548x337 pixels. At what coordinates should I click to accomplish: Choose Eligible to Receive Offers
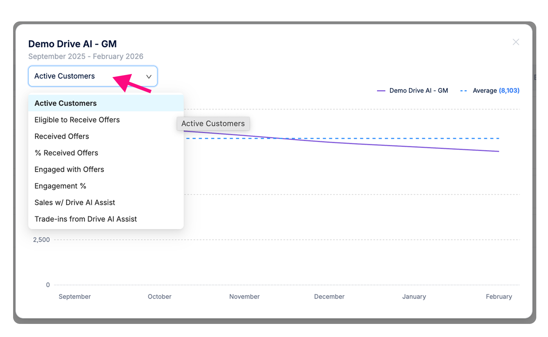[77, 120]
